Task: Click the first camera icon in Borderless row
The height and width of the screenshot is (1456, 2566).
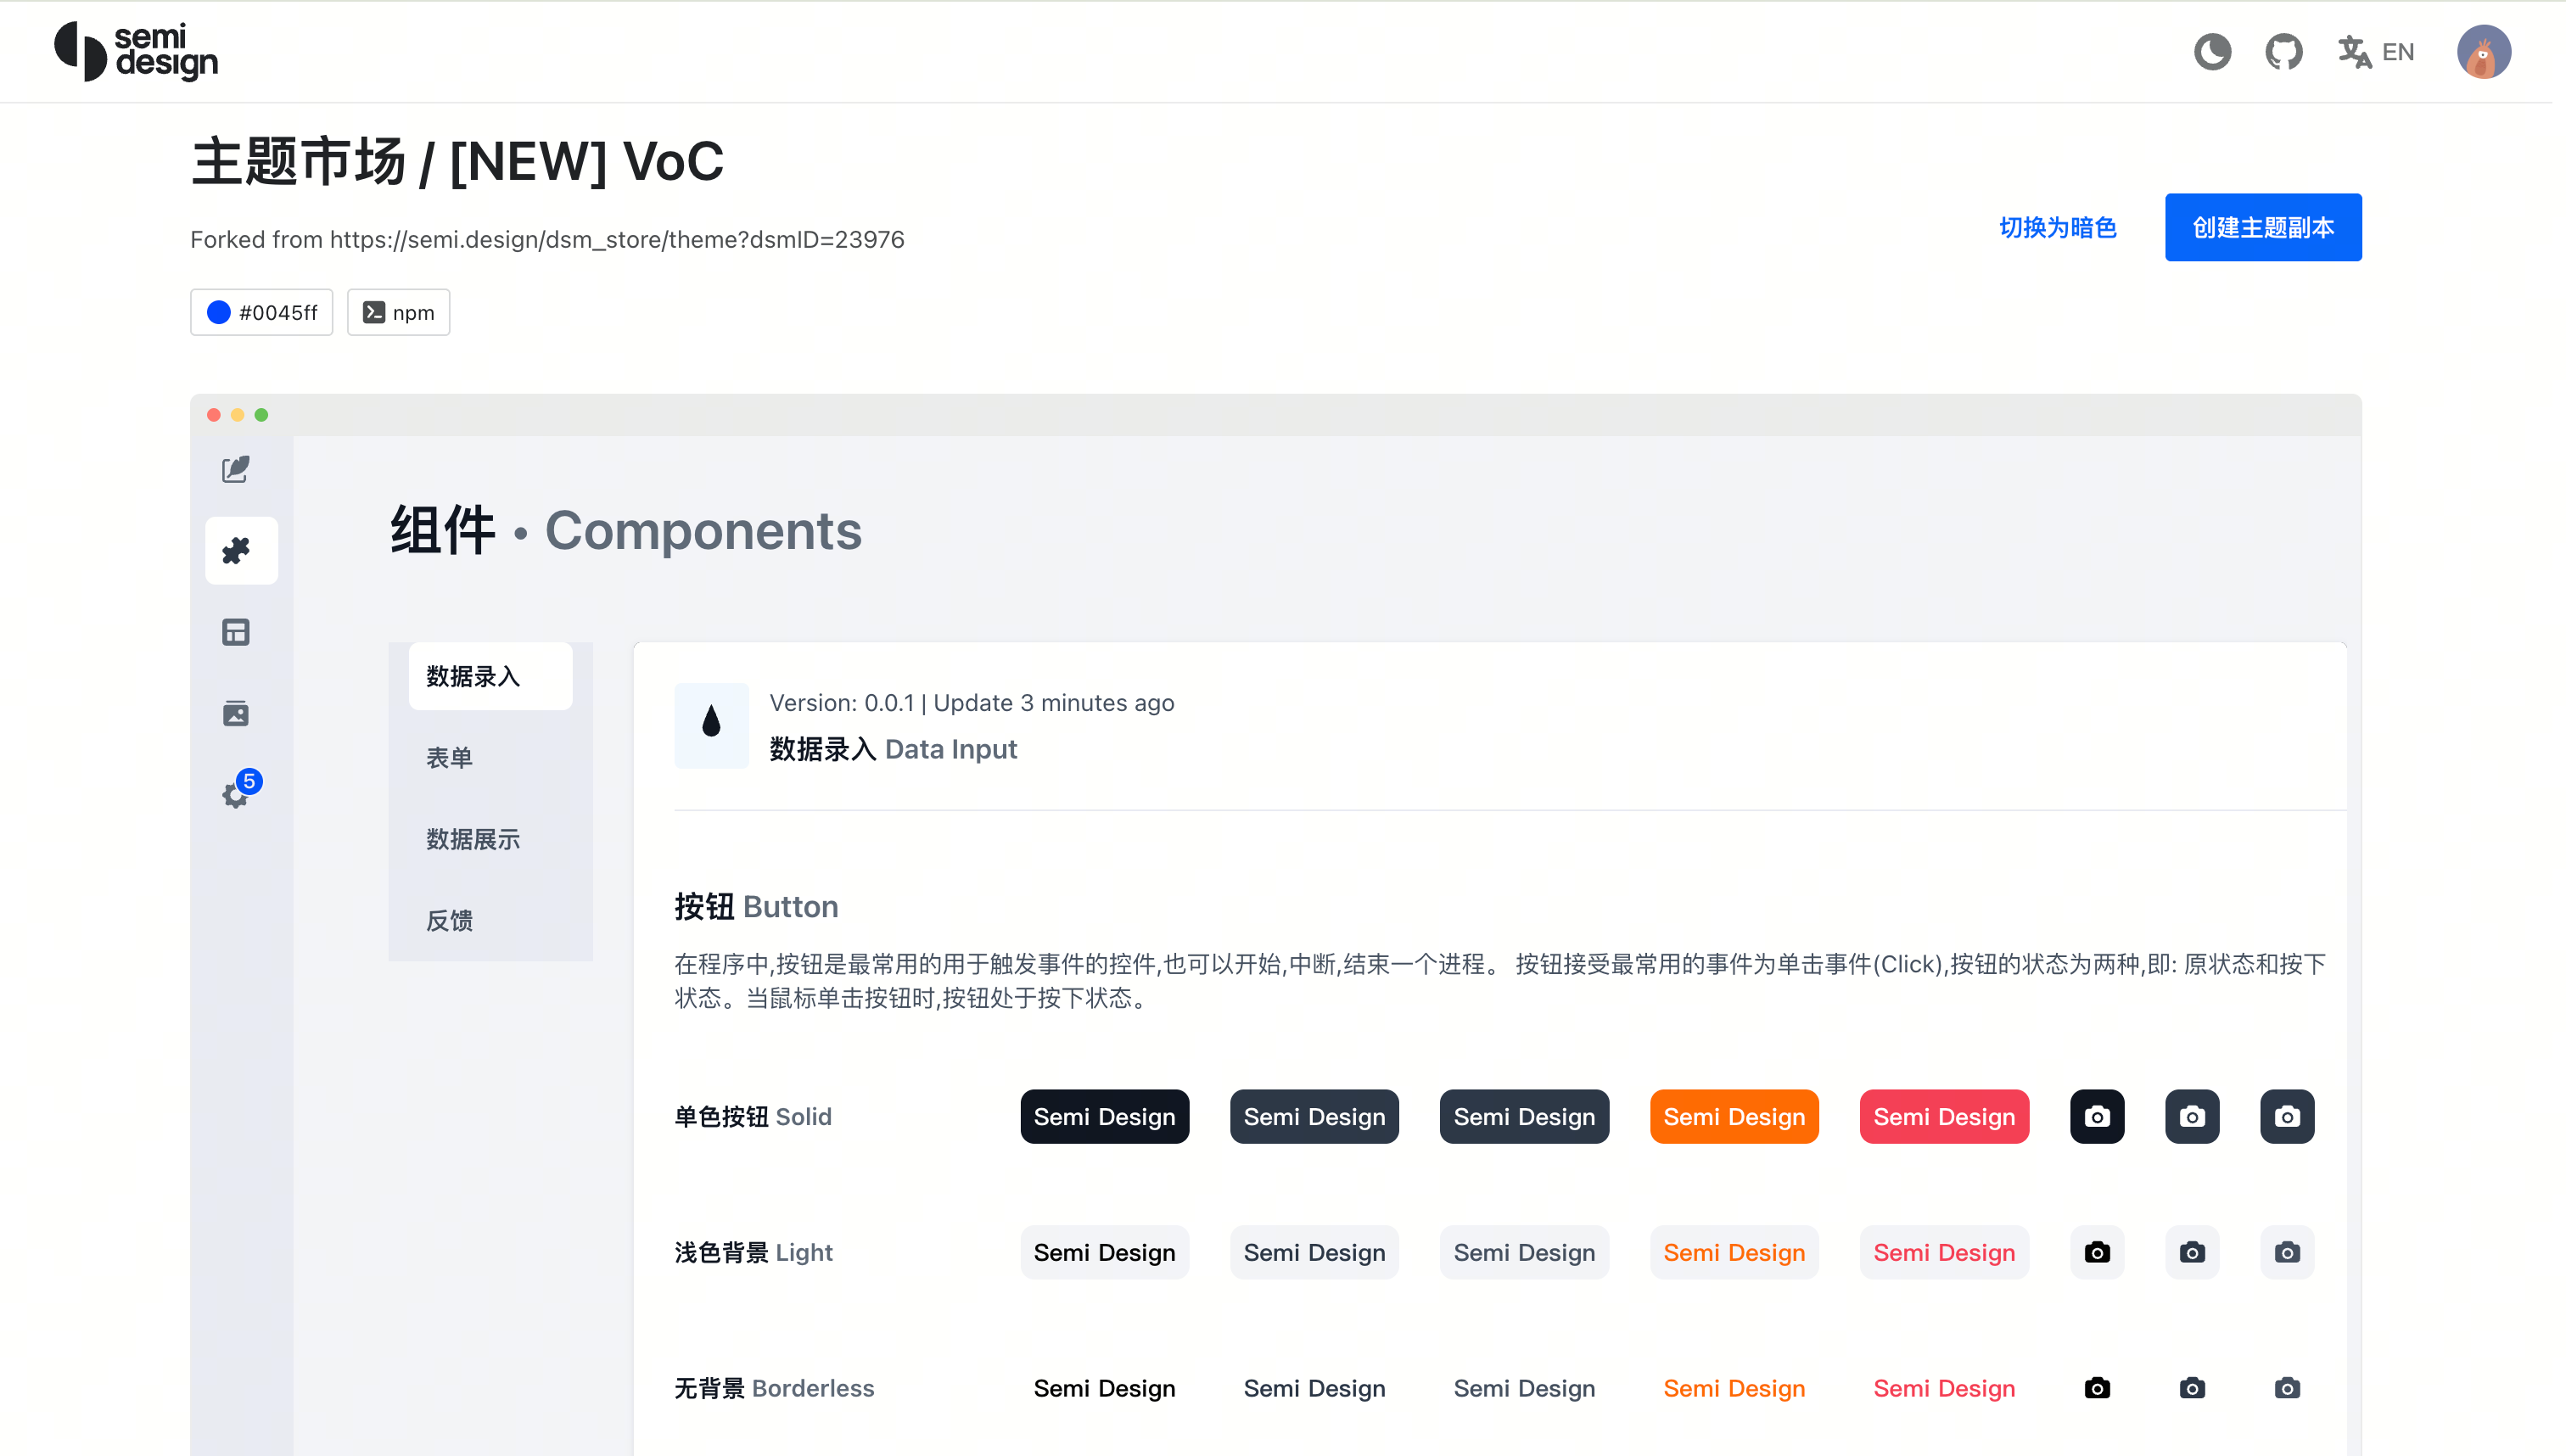Action: tap(2097, 1388)
